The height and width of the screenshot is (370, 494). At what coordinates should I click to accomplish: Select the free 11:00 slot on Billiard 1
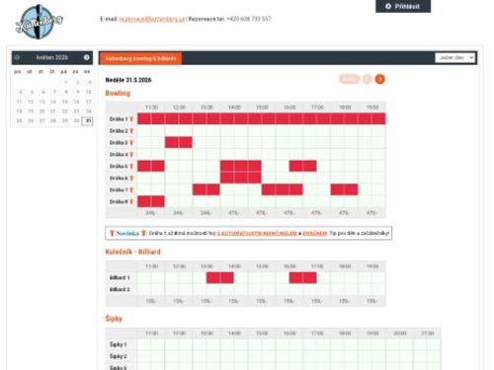click(144, 278)
